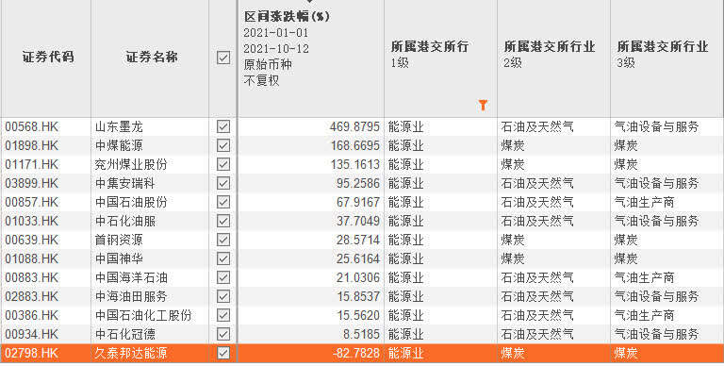
Task: Select the 中海油田服务 name cell
Action: pyautogui.click(x=131, y=296)
